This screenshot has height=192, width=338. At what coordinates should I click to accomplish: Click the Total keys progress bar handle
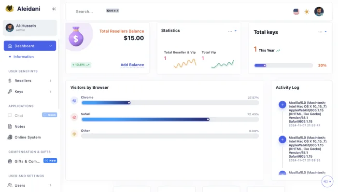tap(265, 66)
